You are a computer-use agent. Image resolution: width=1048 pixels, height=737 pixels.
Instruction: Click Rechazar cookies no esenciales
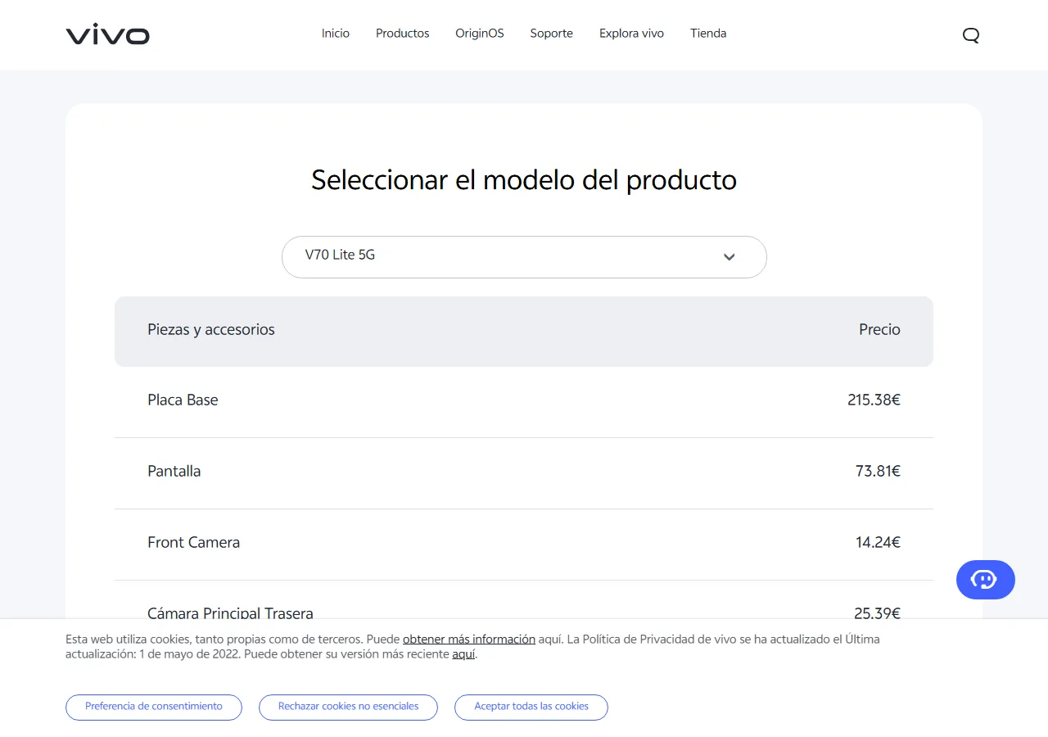coord(348,707)
